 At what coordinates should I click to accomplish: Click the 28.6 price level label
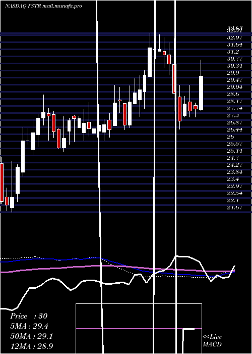[233, 95]
